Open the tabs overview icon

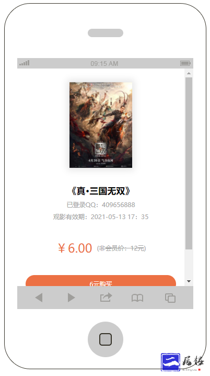coord(170,298)
